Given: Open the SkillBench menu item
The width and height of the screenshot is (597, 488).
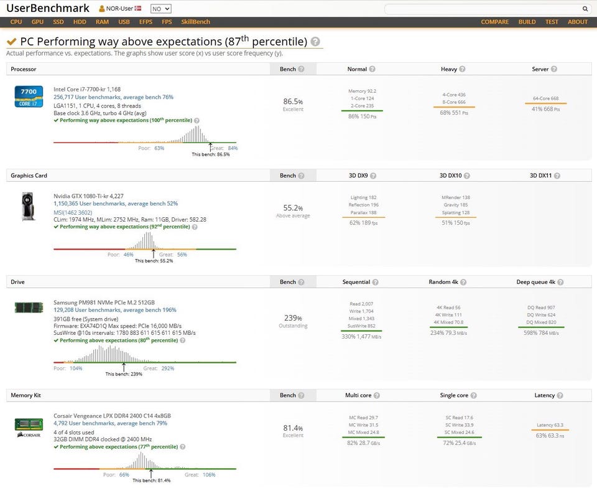Looking at the screenshot, I should coord(195,22).
